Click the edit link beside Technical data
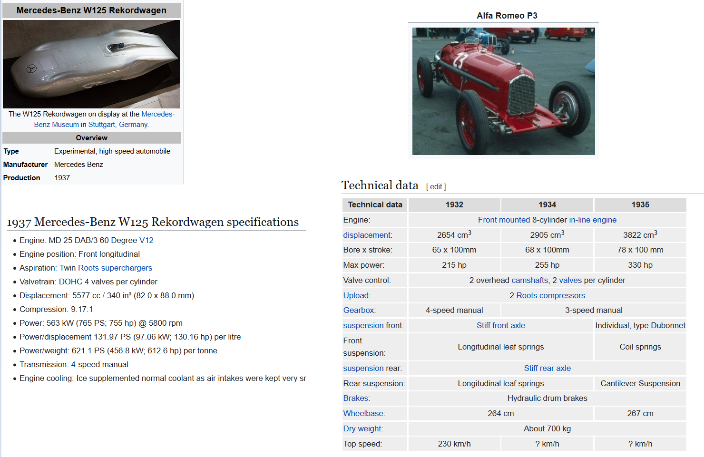This screenshot has height=457, width=704. [436, 187]
